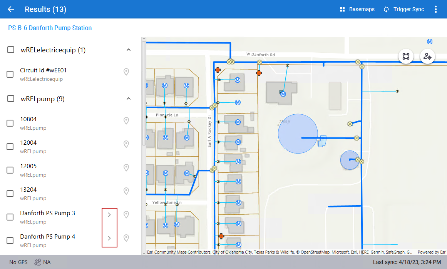Click location pin for pump 10804

(x=126, y=121)
